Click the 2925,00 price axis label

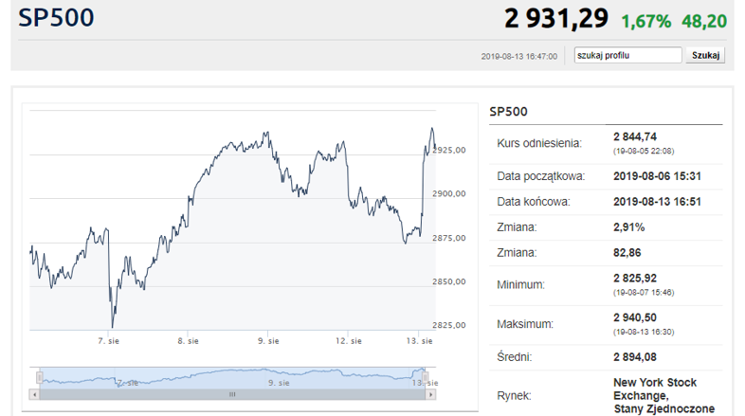tap(449, 150)
